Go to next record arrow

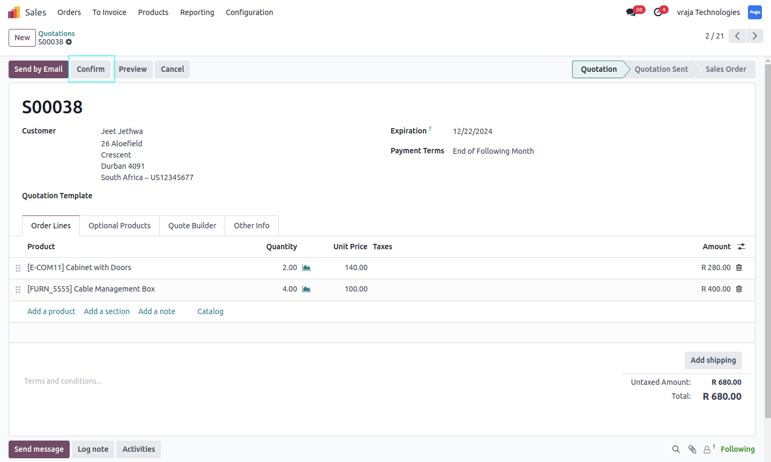(755, 36)
